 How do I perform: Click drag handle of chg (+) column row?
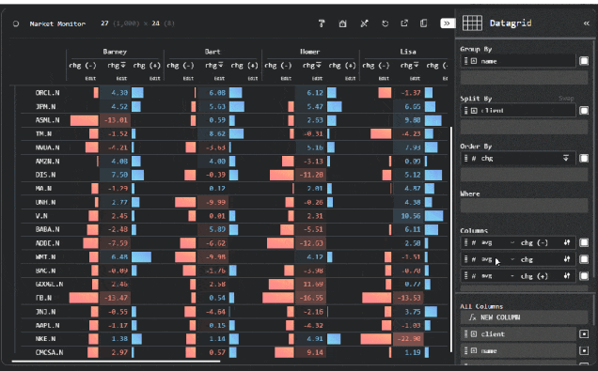(465, 276)
